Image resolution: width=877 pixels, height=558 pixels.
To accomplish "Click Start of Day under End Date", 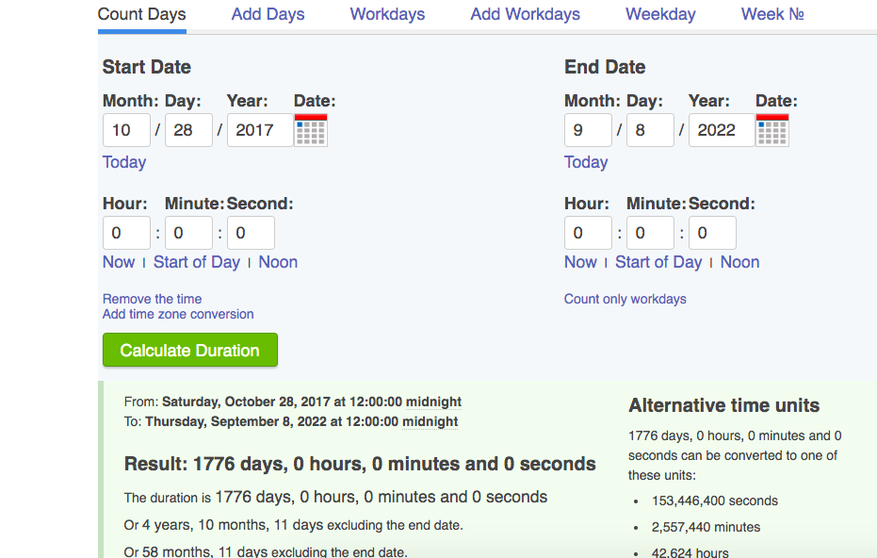I will click(658, 262).
